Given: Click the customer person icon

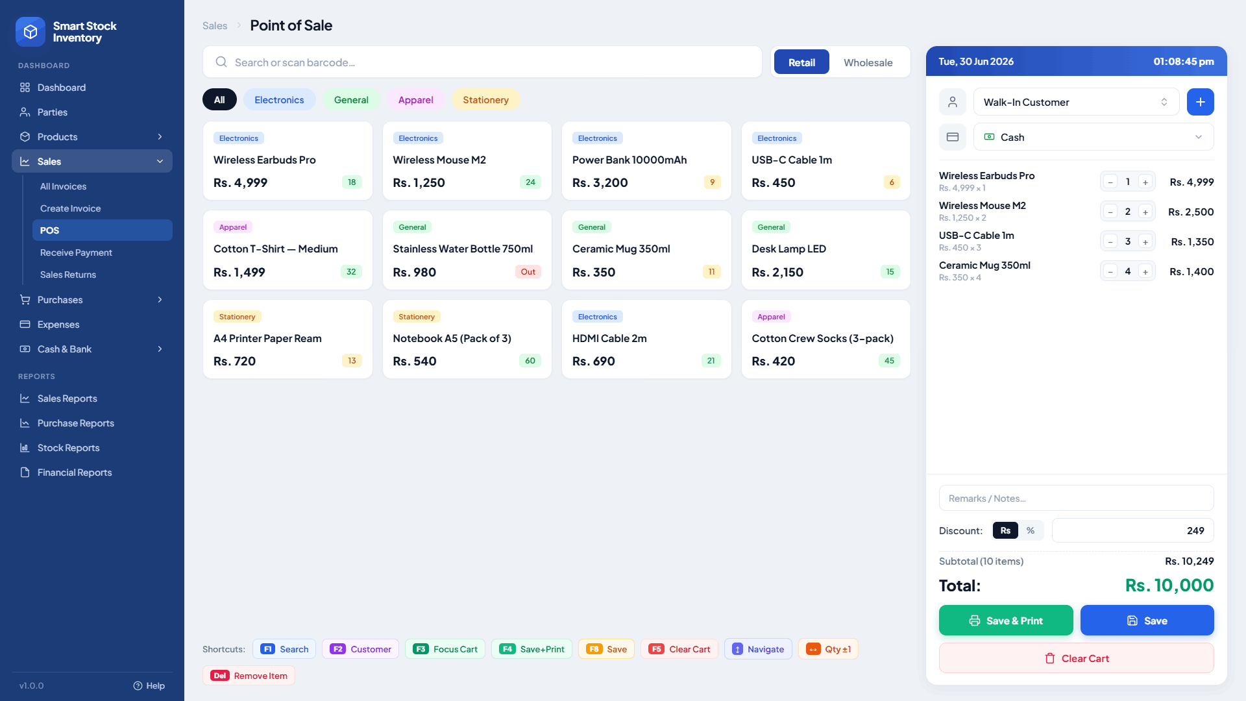Looking at the screenshot, I should tap(953, 102).
